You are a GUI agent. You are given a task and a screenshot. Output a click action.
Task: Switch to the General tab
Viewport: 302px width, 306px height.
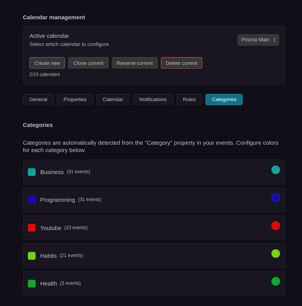38,100
